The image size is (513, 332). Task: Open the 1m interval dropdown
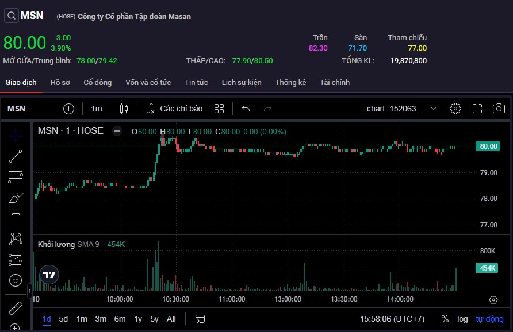[x=97, y=109]
